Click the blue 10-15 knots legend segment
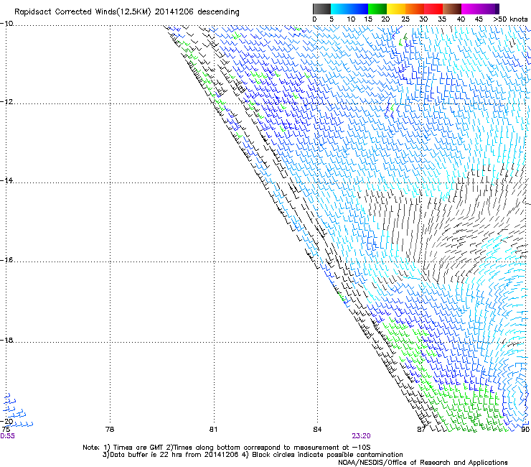Viewport: 531px width, 467px height. pyautogui.click(x=359, y=9)
